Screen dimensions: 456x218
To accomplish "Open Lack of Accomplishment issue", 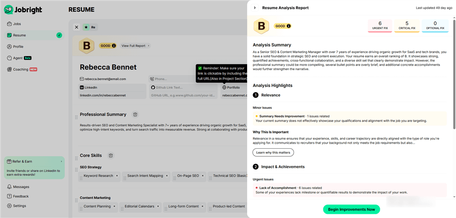I will point(349,190).
